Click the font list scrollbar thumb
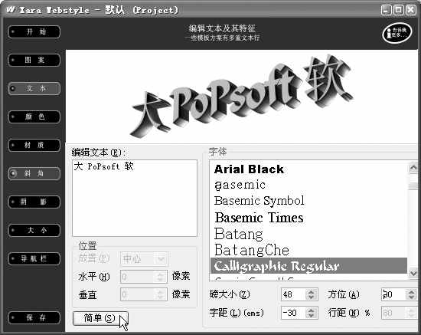Image resolution: width=421 pixels, height=335 pixels. (x=413, y=186)
